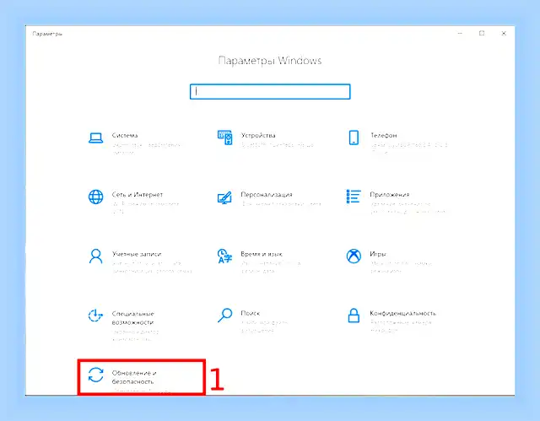This screenshot has height=421, width=540.
Task: Open the Телефон phone icon
Action: 354,138
